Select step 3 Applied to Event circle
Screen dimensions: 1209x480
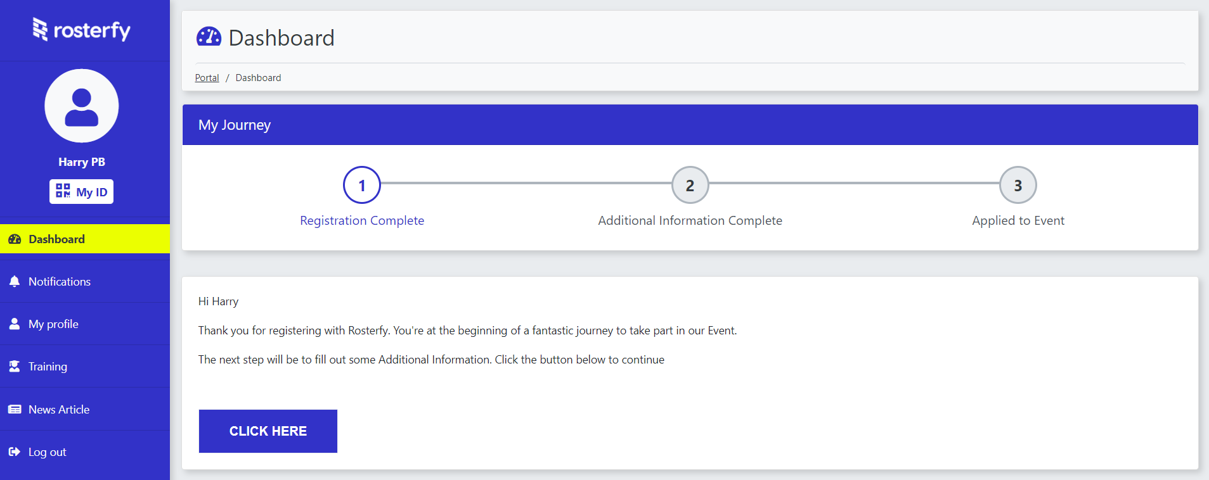[1017, 185]
